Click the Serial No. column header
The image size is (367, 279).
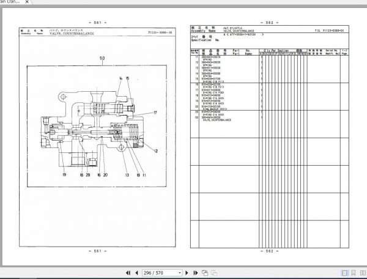pyautogui.click(x=332, y=51)
